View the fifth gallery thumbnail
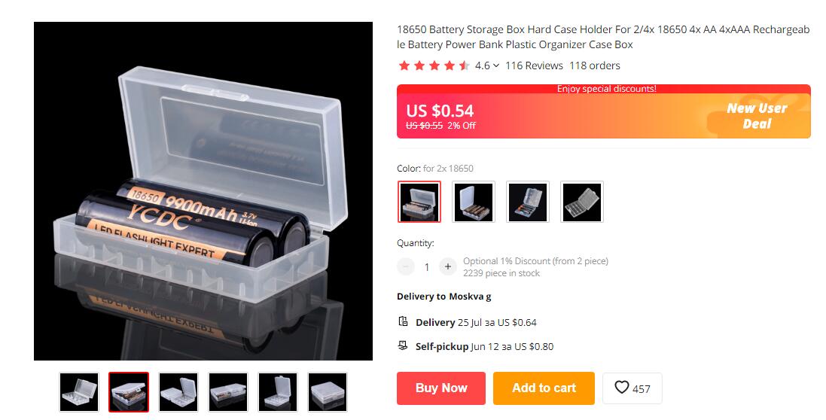 (278, 392)
